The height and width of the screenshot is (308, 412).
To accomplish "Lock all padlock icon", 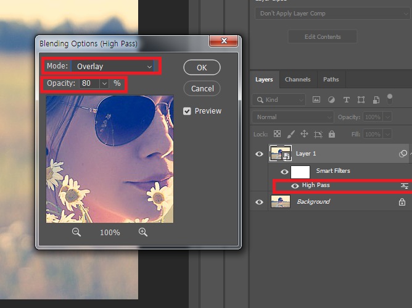I will (332, 134).
